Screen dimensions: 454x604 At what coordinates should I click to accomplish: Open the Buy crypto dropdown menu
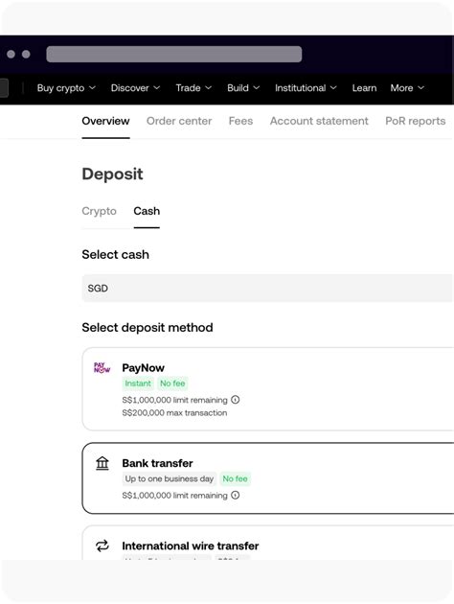(x=66, y=88)
